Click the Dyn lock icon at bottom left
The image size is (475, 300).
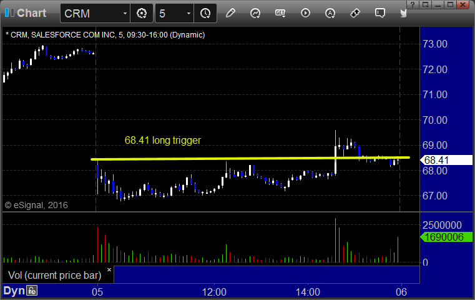click(32, 291)
